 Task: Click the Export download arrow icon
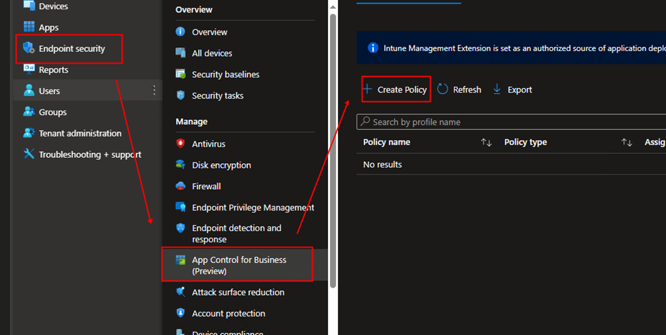(x=497, y=89)
